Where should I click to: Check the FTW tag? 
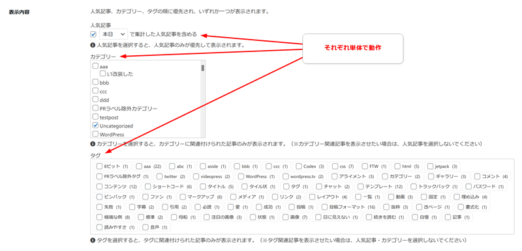pos(365,166)
